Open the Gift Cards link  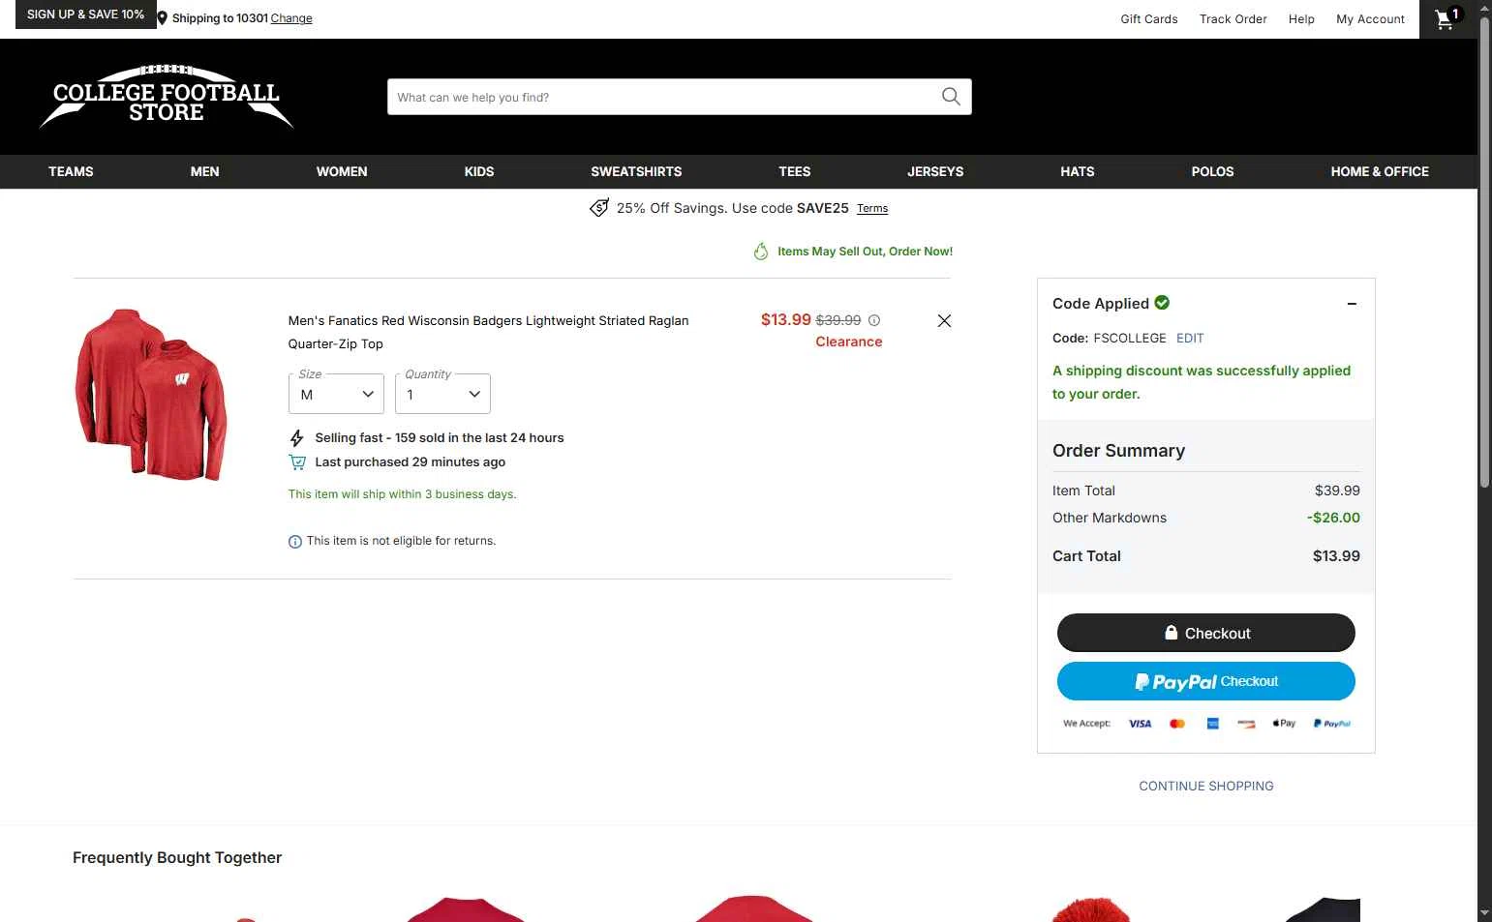(1149, 18)
